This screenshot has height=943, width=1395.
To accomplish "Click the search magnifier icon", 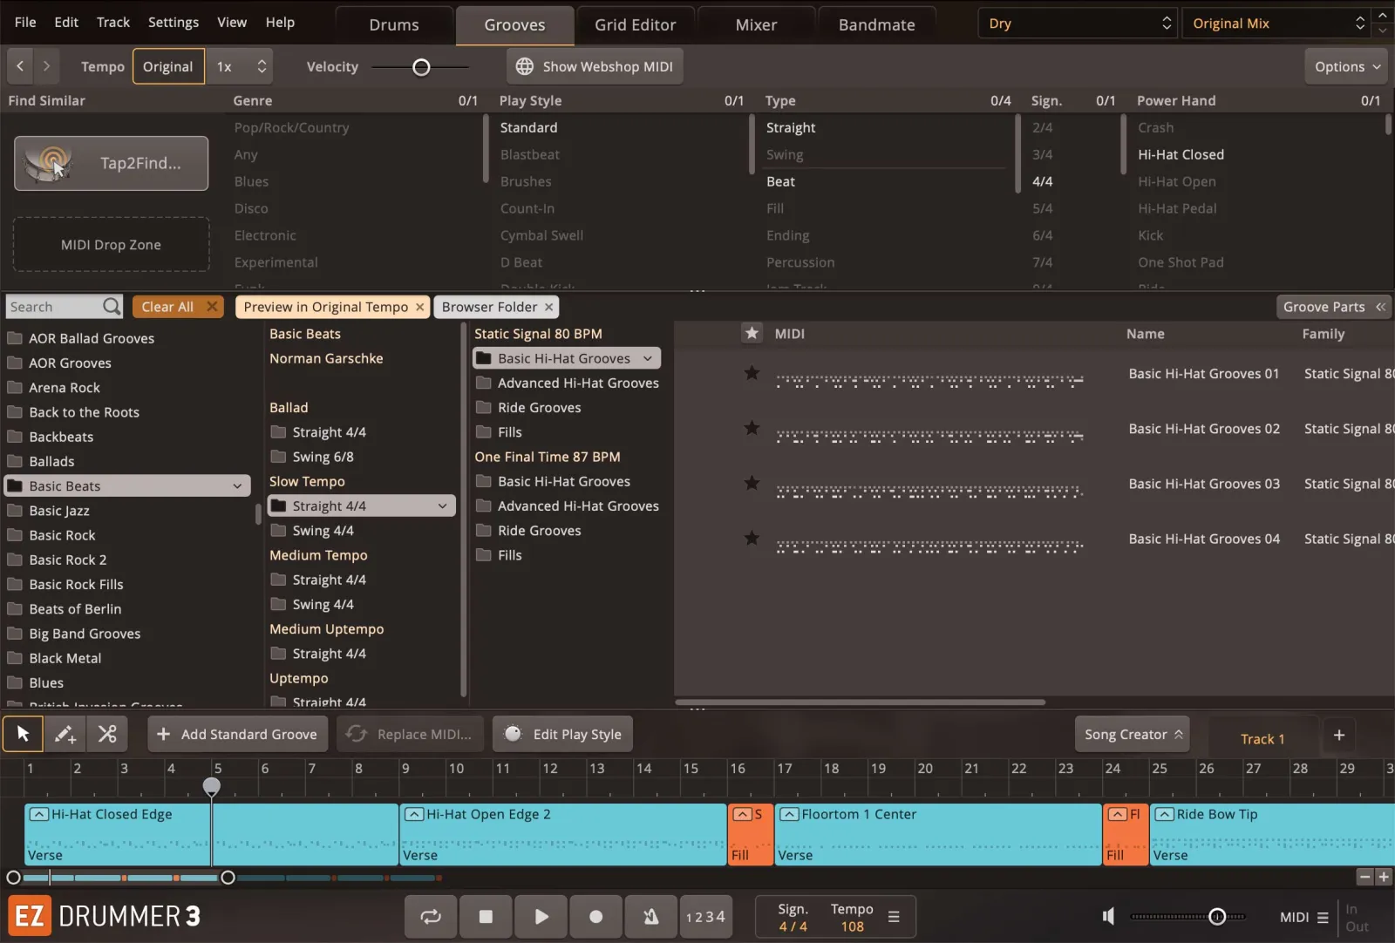I will (x=111, y=307).
